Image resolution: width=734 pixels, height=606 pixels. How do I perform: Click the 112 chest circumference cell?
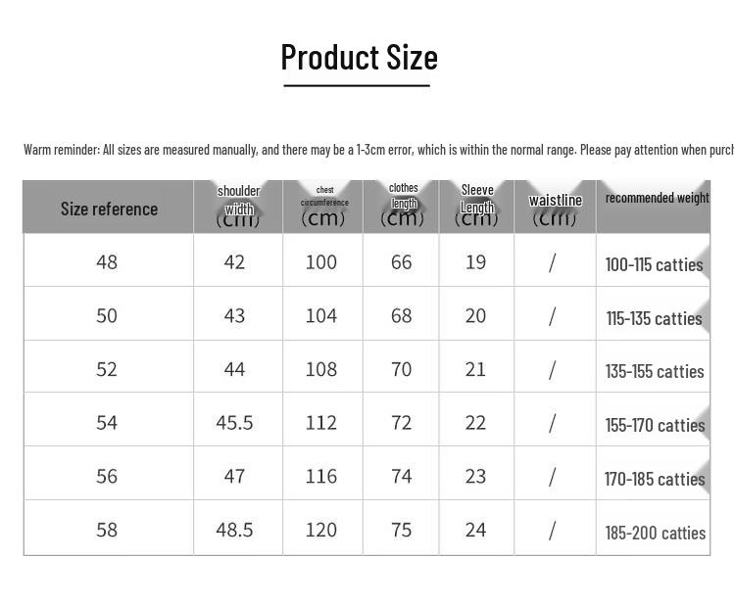point(320,423)
